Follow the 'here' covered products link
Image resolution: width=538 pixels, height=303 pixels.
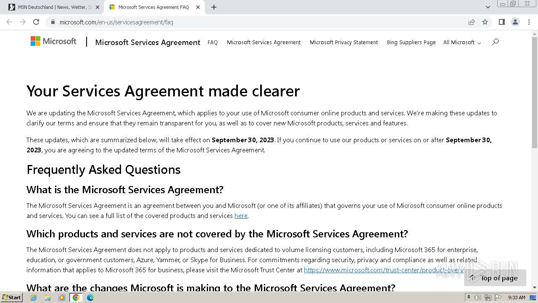241,215
